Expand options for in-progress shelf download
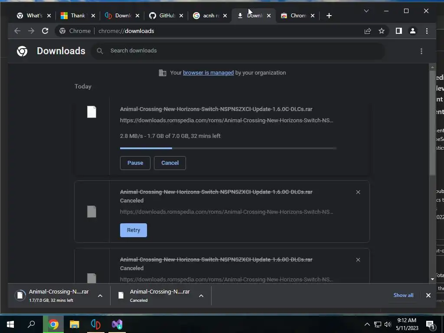This screenshot has width=444, height=333. point(100,296)
